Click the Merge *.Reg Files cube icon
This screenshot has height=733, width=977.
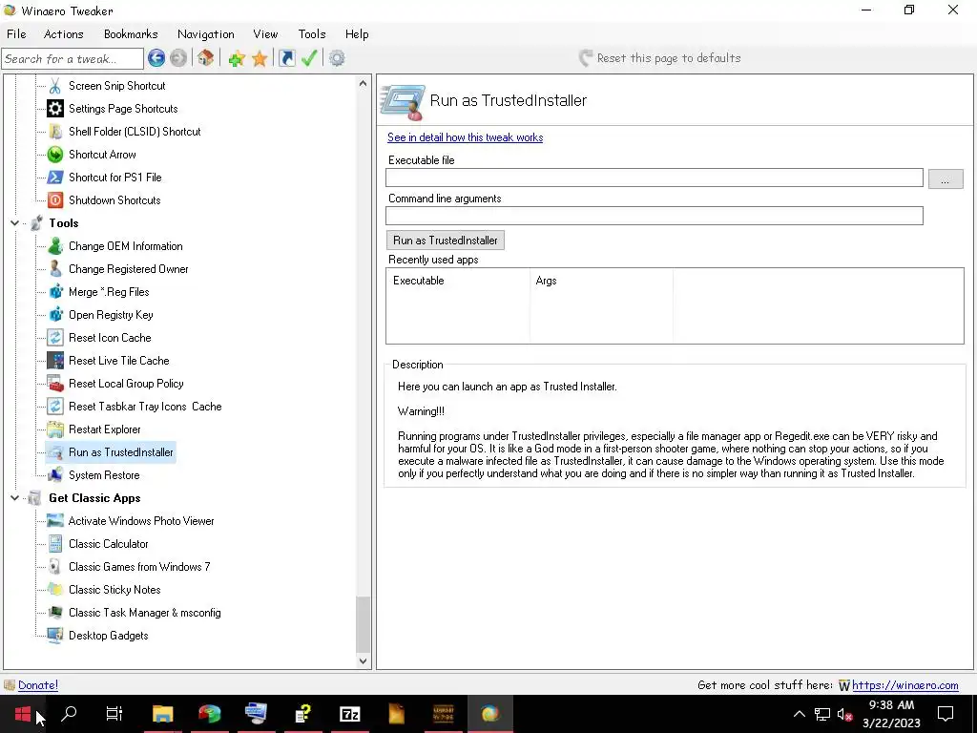pos(55,292)
